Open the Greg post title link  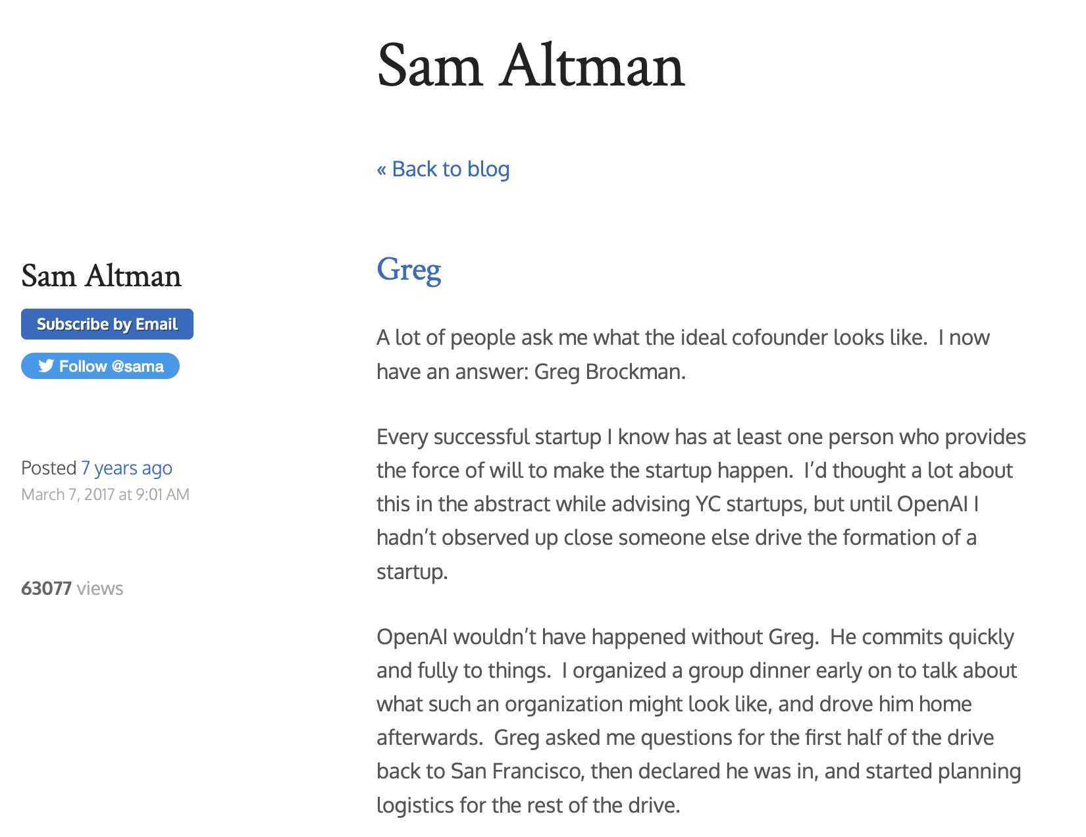[x=409, y=270]
